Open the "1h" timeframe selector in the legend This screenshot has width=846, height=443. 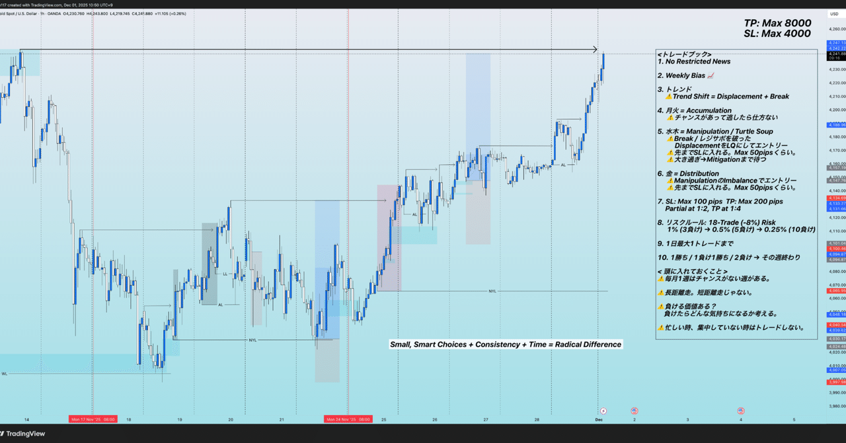(42, 13)
